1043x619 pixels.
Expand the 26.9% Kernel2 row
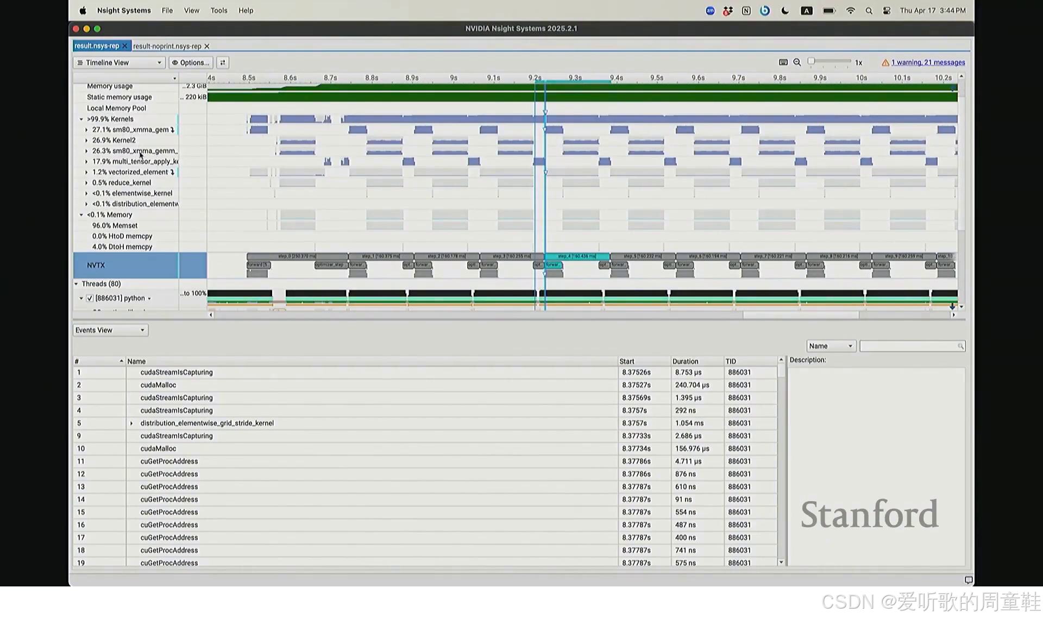tap(86, 141)
